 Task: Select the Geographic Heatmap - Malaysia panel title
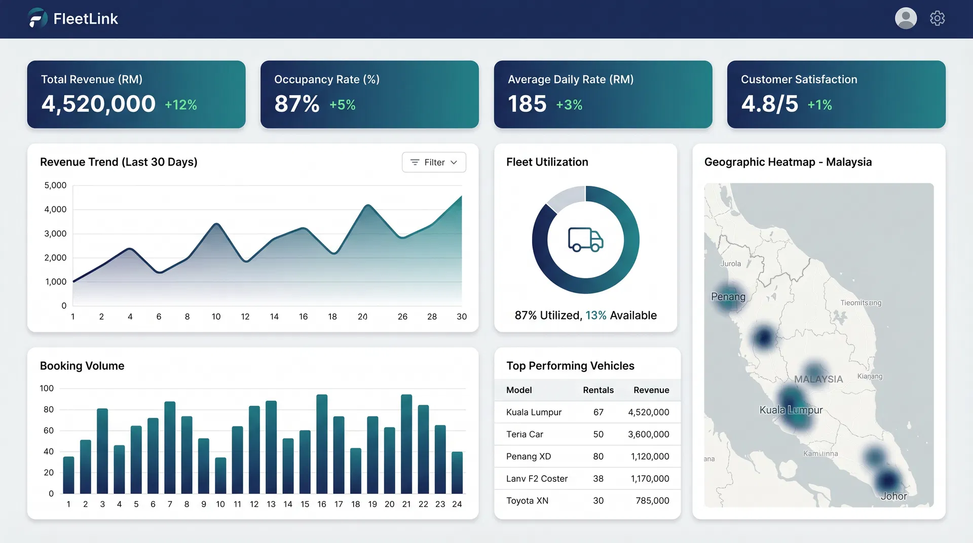788,162
